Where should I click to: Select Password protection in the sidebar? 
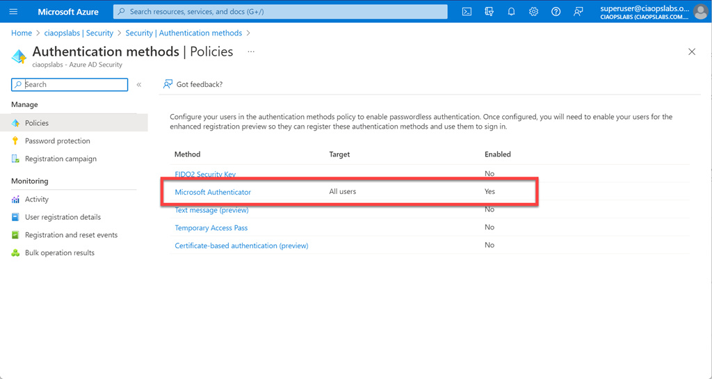57,141
